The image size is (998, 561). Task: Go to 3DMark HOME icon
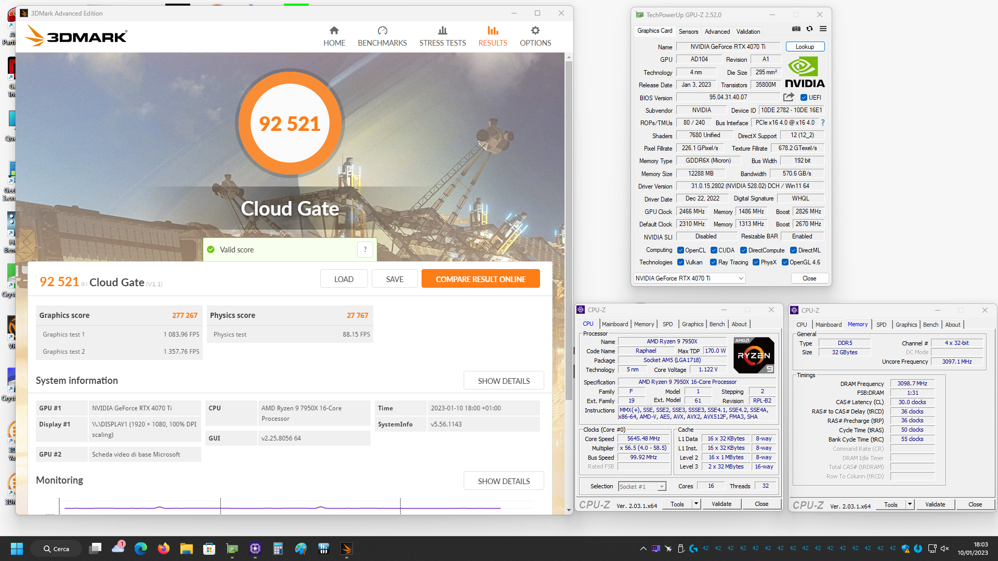pos(334,31)
